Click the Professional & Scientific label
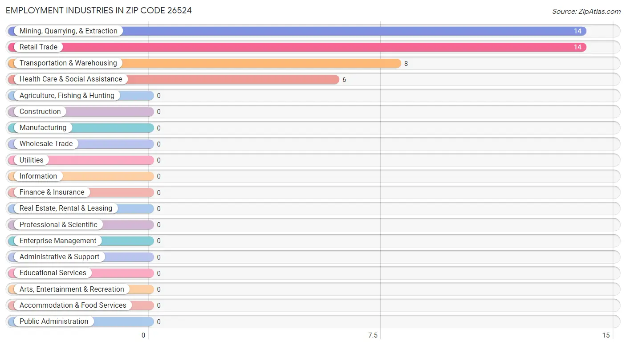Image resolution: width=626 pixels, height=346 pixels. tap(58, 225)
